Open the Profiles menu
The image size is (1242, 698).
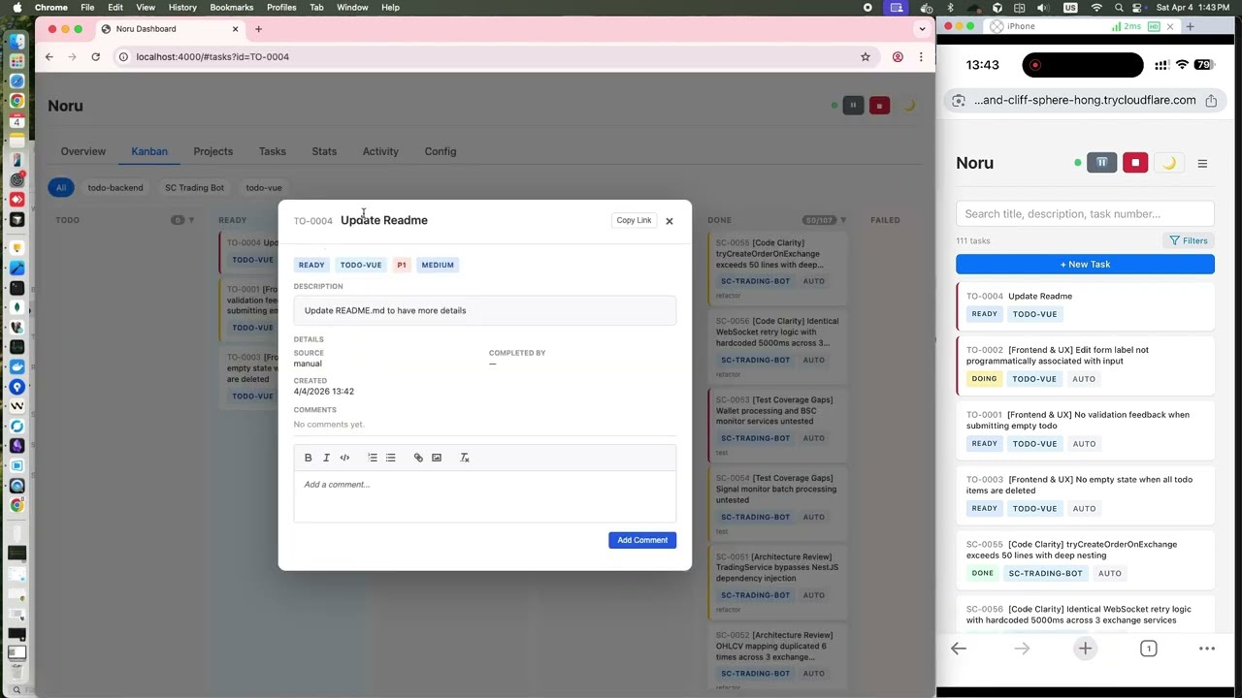(281, 7)
